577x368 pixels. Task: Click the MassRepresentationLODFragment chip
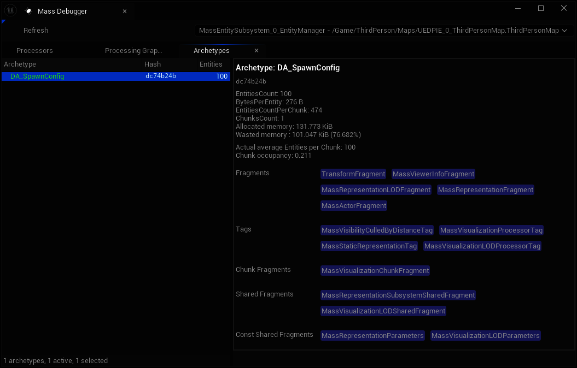coord(376,190)
